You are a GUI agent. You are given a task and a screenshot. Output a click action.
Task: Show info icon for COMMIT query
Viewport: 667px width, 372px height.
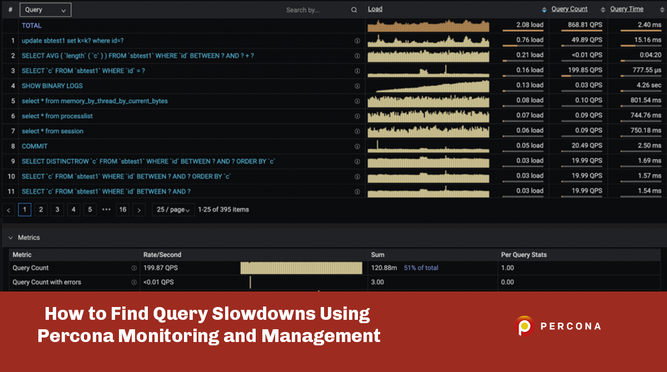357,146
